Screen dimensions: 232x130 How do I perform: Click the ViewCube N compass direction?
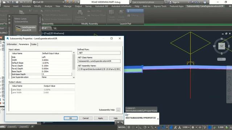point(221,39)
